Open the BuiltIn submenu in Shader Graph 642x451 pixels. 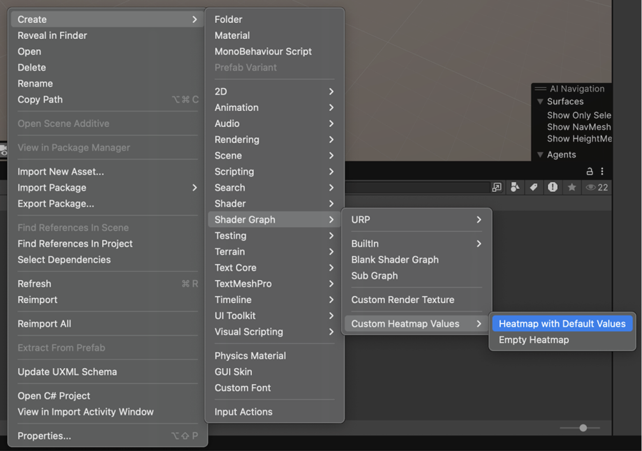416,243
